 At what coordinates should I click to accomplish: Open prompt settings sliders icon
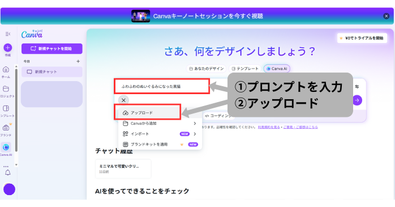[x=357, y=87]
